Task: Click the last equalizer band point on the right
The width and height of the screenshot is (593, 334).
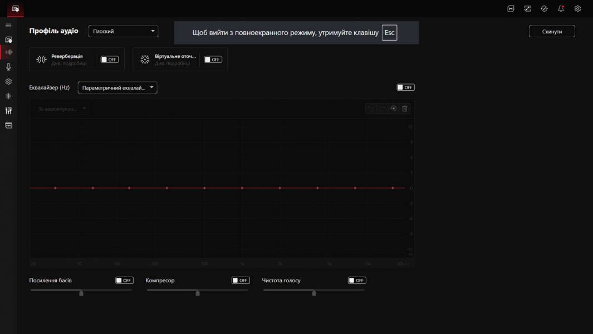Action: pos(393,188)
